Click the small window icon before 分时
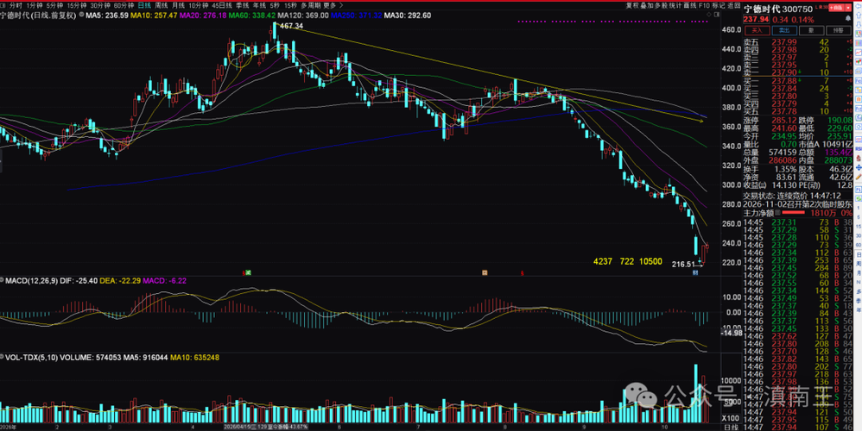This screenshot has width=862, height=431. point(3,5)
